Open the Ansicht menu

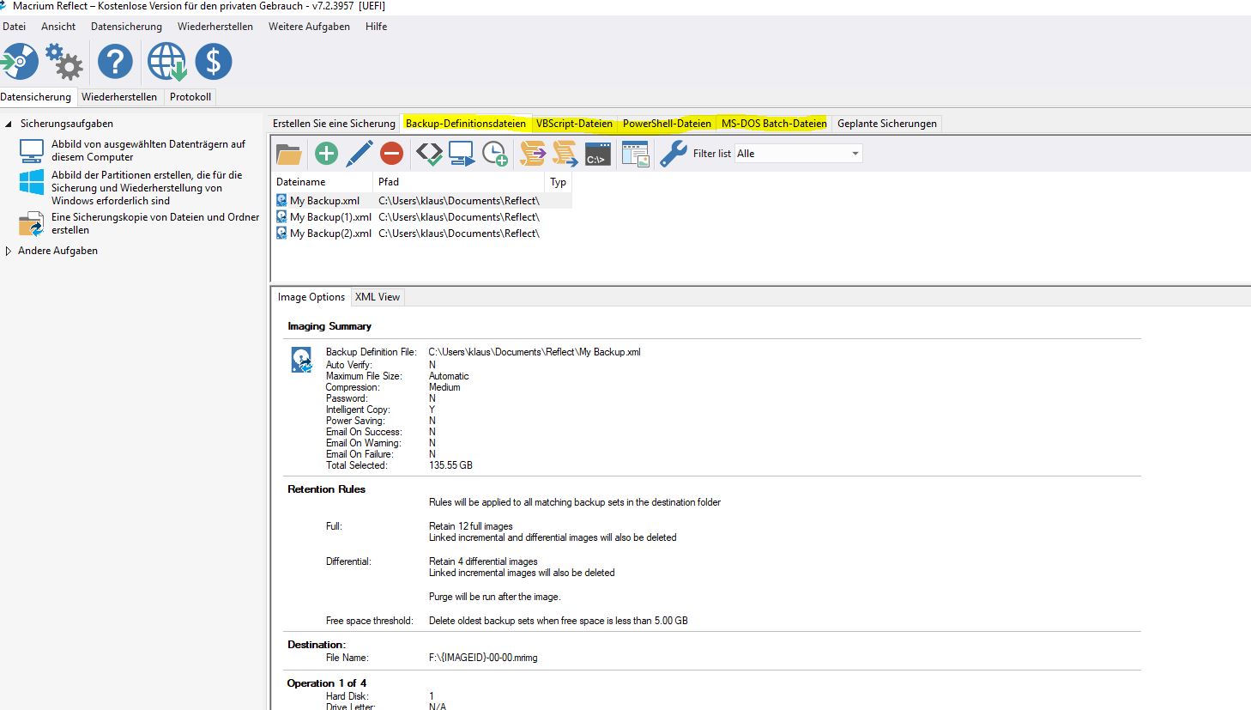58,27
